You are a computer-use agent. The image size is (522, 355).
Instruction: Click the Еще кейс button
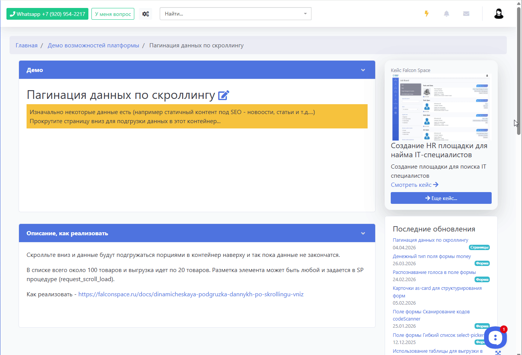click(441, 198)
